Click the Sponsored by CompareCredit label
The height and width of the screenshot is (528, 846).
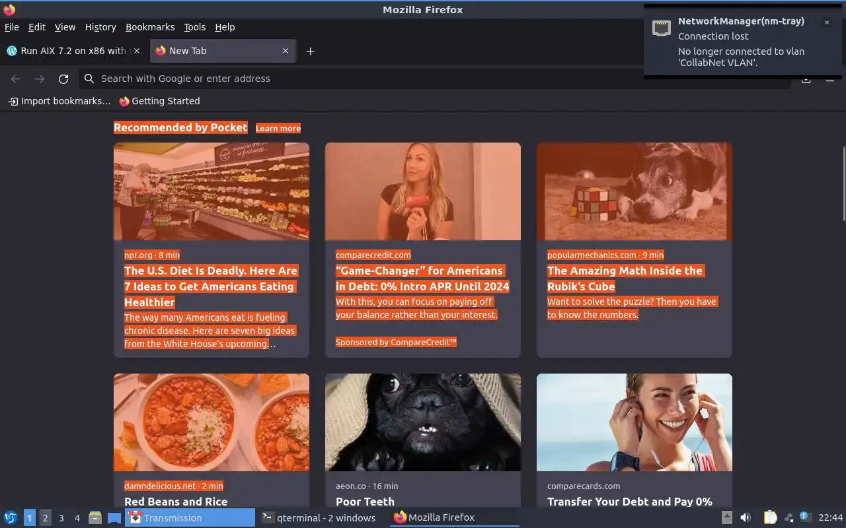[x=396, y=342]
